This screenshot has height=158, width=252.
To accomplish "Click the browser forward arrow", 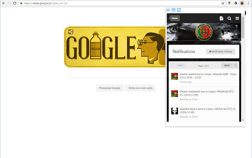I will pos(9,3).
